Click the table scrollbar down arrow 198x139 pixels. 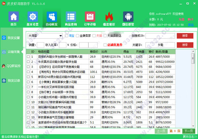click(193, 126)
